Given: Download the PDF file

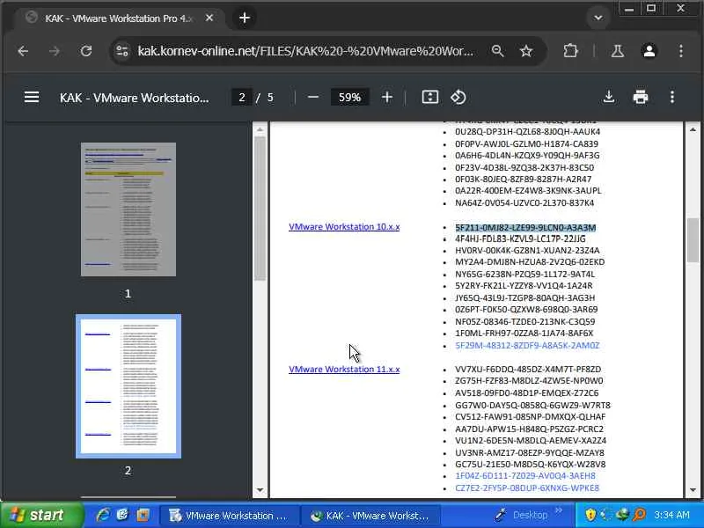Looking at the screenshot, I should [609, 97].
